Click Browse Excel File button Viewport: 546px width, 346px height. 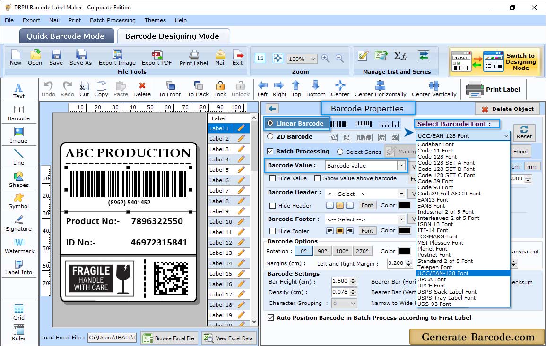[x=169, y=338]
